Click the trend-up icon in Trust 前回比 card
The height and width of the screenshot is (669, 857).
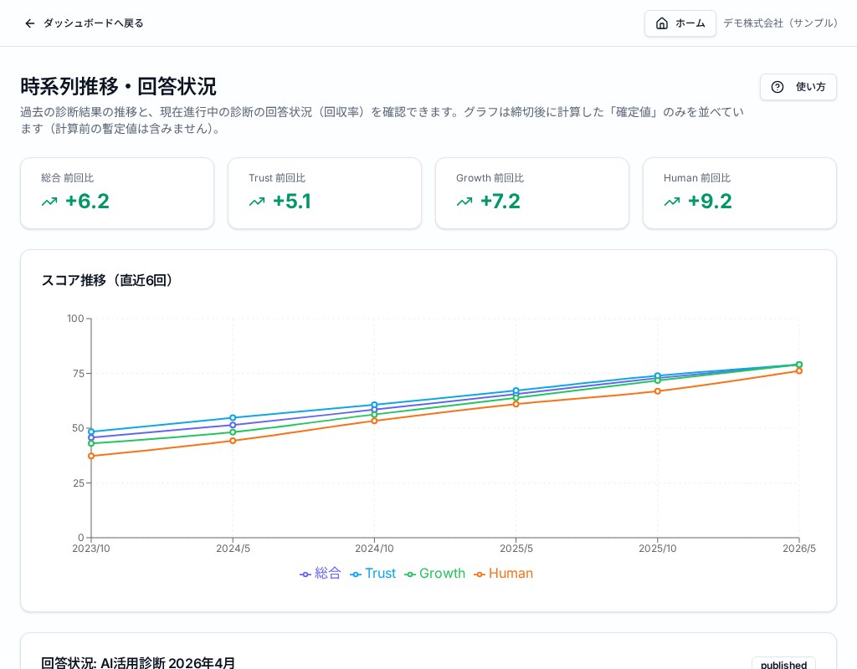pos(257,202)
